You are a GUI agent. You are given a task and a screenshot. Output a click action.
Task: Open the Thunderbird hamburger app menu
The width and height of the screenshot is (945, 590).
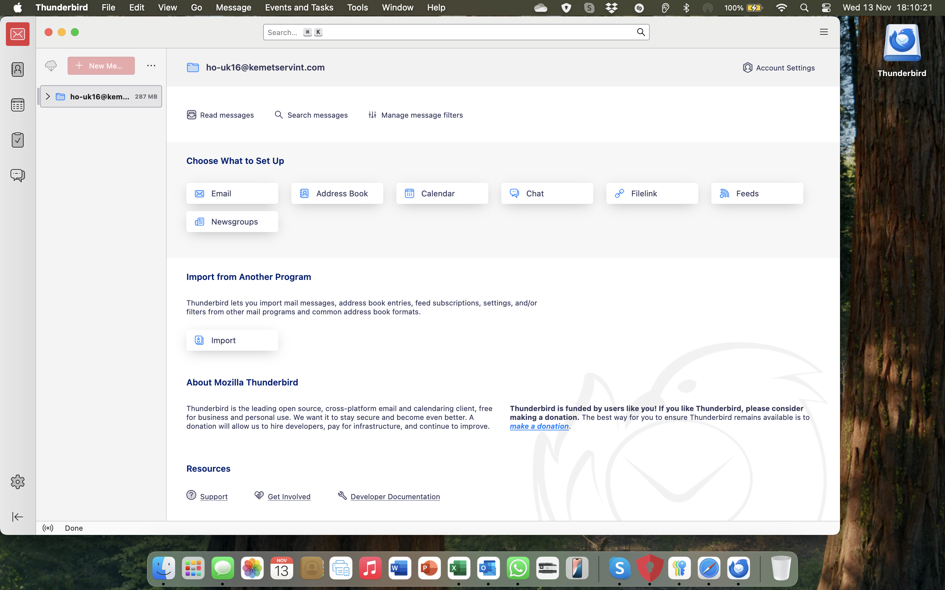pyautogui.click(x=824, y=32)
